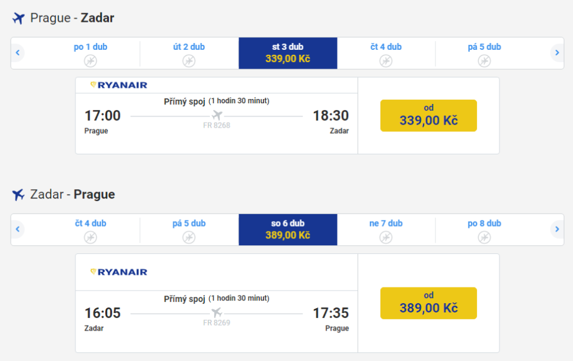Pick čt 4 dub in the outbound dates
Screen dimensions: 573x361
point(386,53)
